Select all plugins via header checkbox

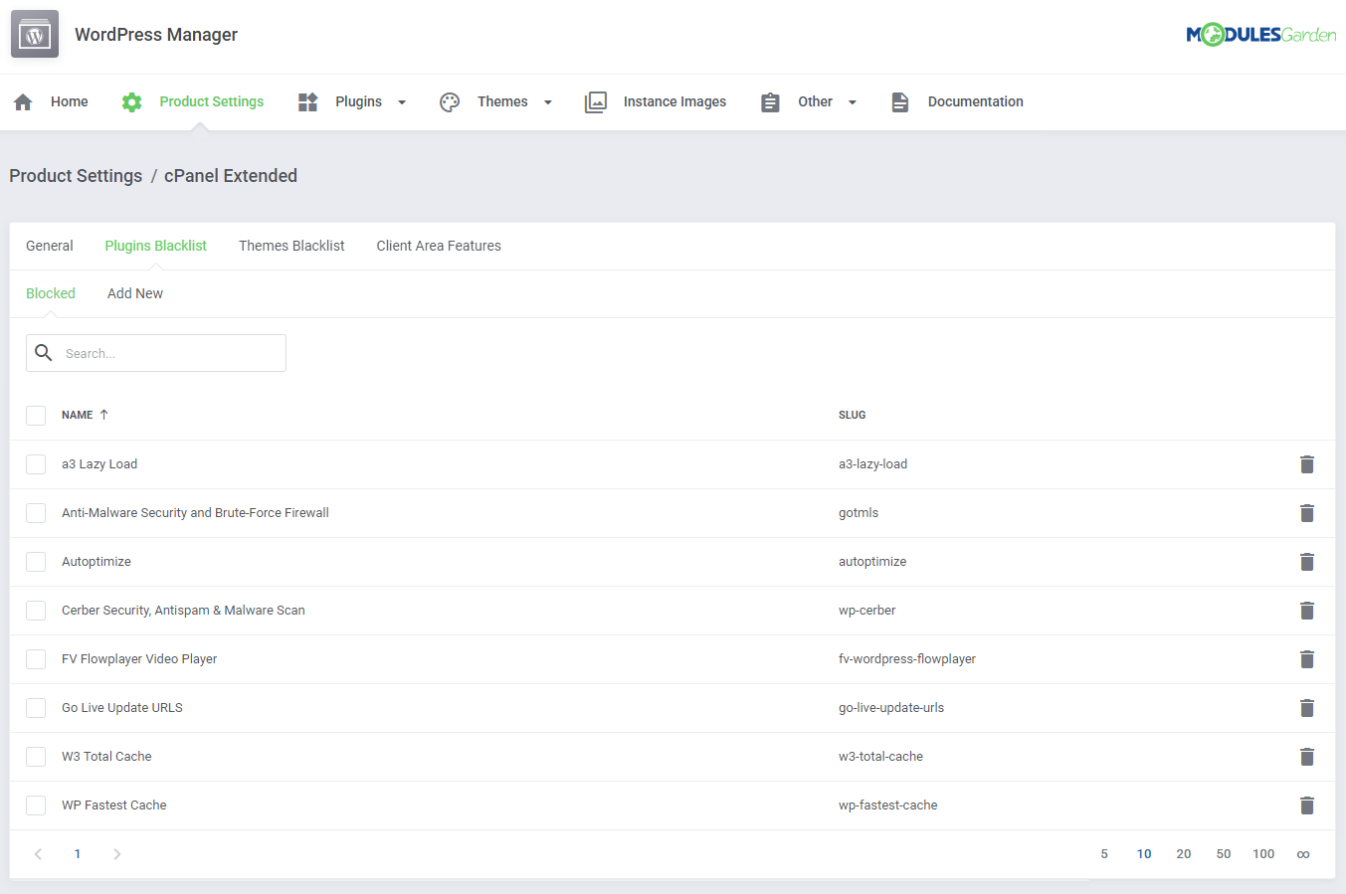tap(36, 415)
